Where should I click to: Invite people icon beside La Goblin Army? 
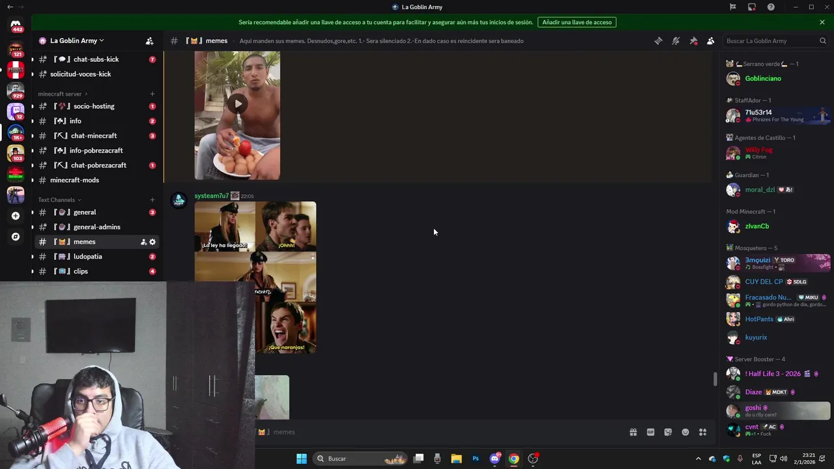click(149, 40)
